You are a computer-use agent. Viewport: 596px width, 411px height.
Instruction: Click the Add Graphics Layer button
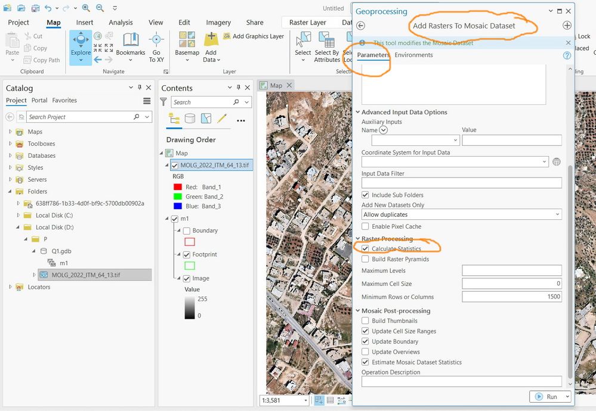254,36
